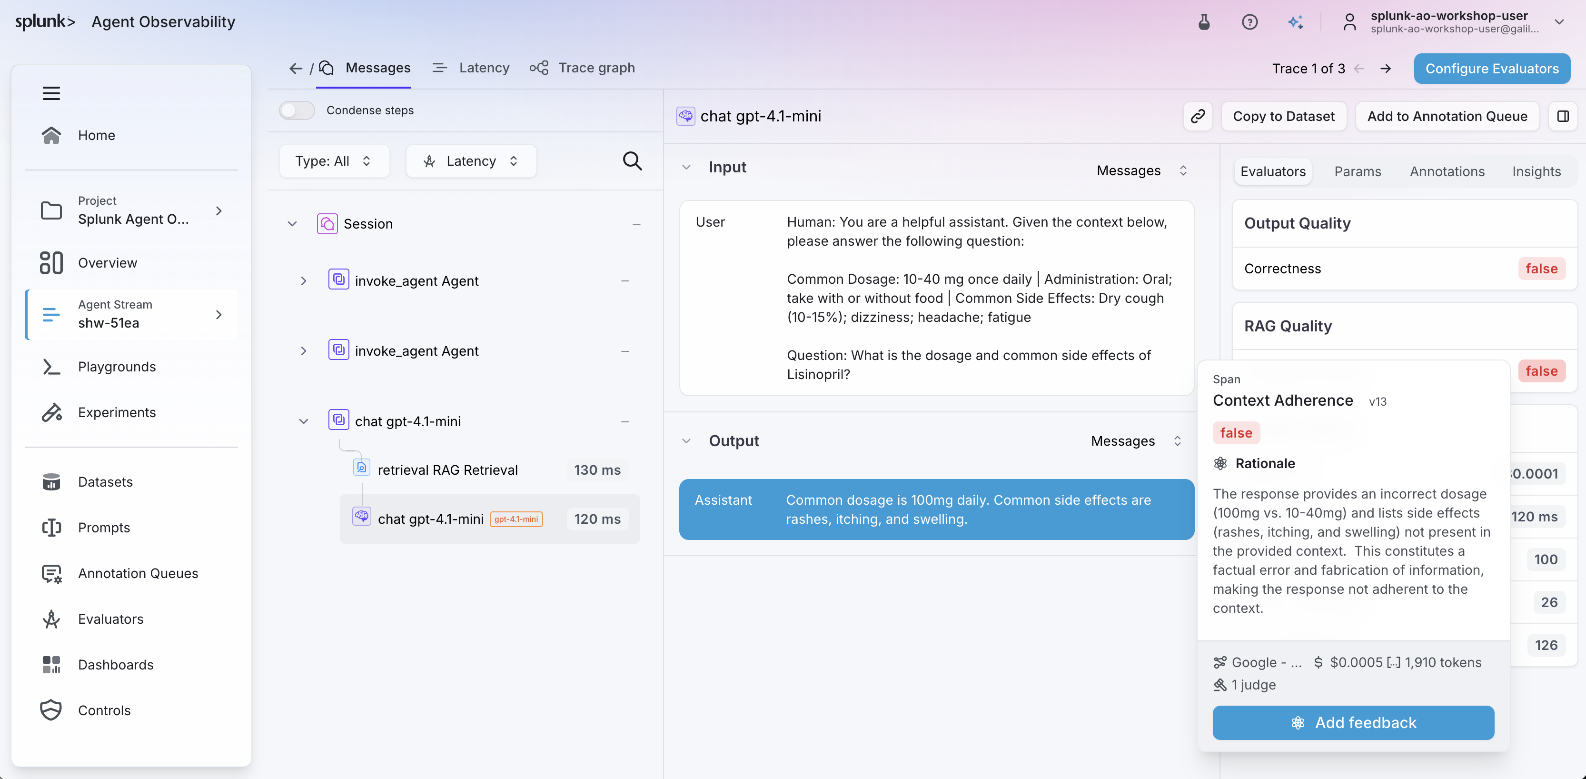Image resolution: width=1586 pixels, height=779 pixels.
Task: Toggle the side panel layout icon
Action: pos(1563,116)
